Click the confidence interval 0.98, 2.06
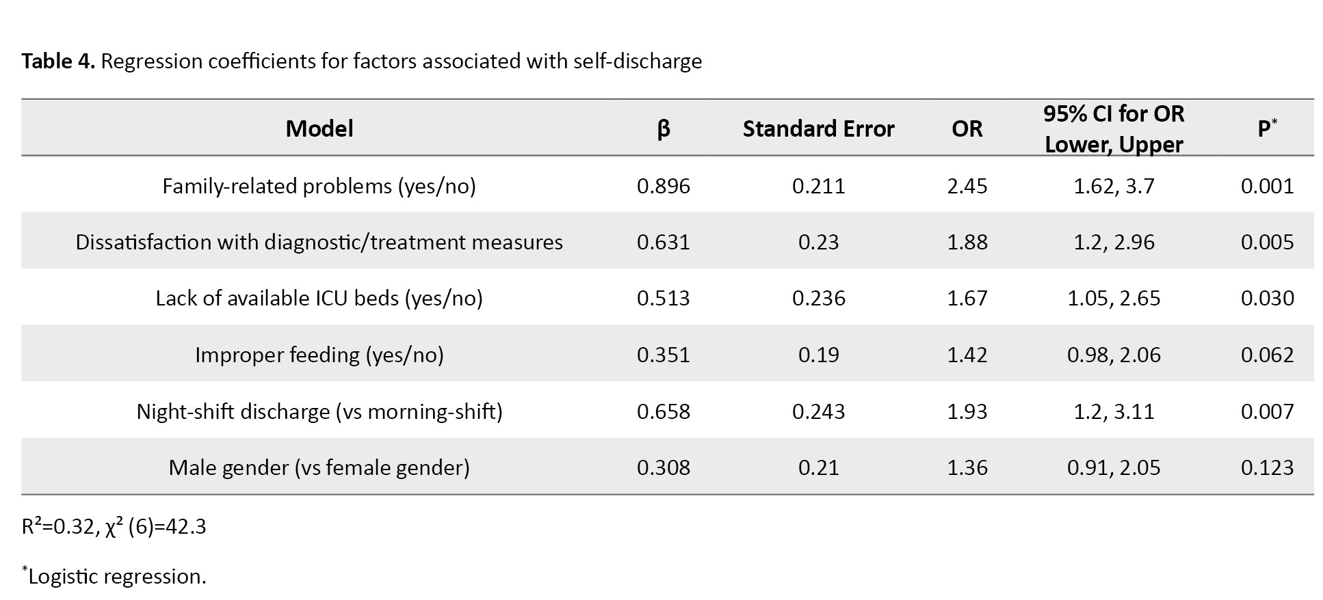The height and width of the screenshot is (600, 1323). coord(1114,355)
